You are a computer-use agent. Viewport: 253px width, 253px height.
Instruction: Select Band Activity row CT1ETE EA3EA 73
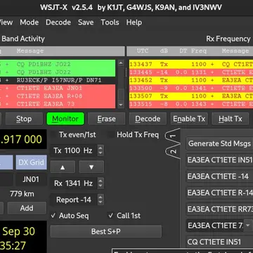tap(58, 104)
